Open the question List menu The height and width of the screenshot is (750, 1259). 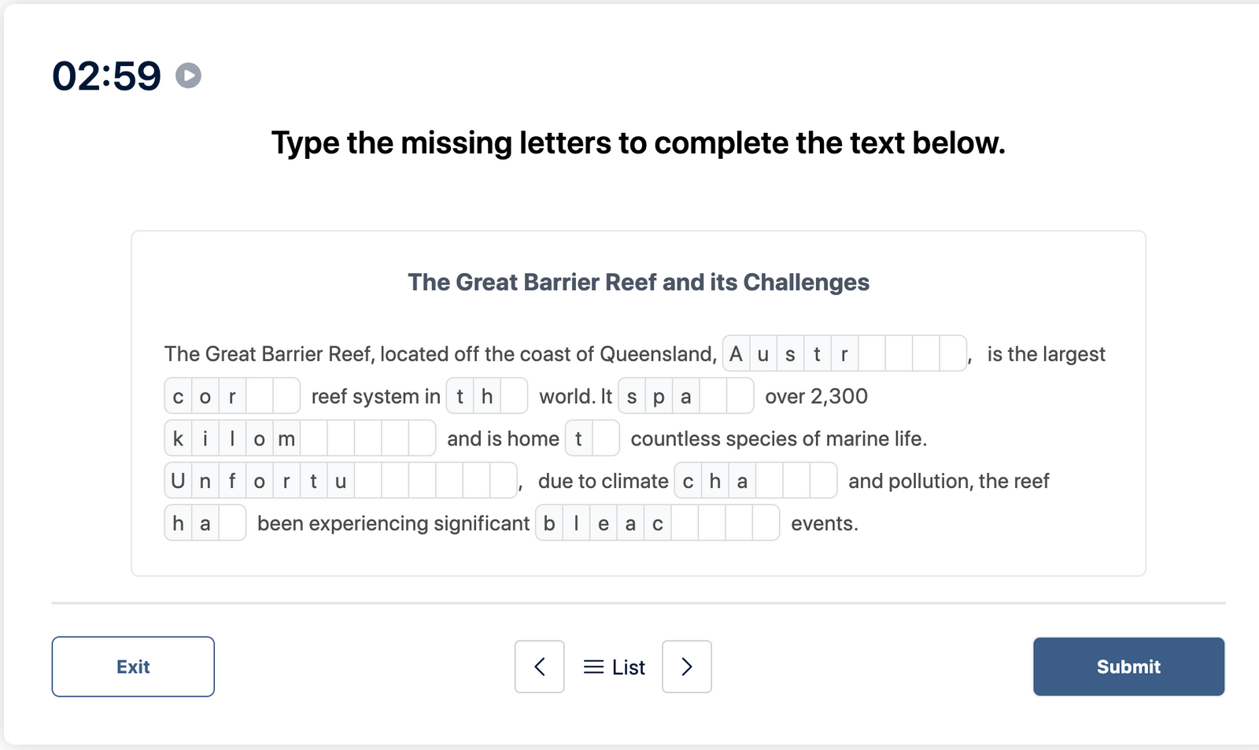[x=615, y=667]
